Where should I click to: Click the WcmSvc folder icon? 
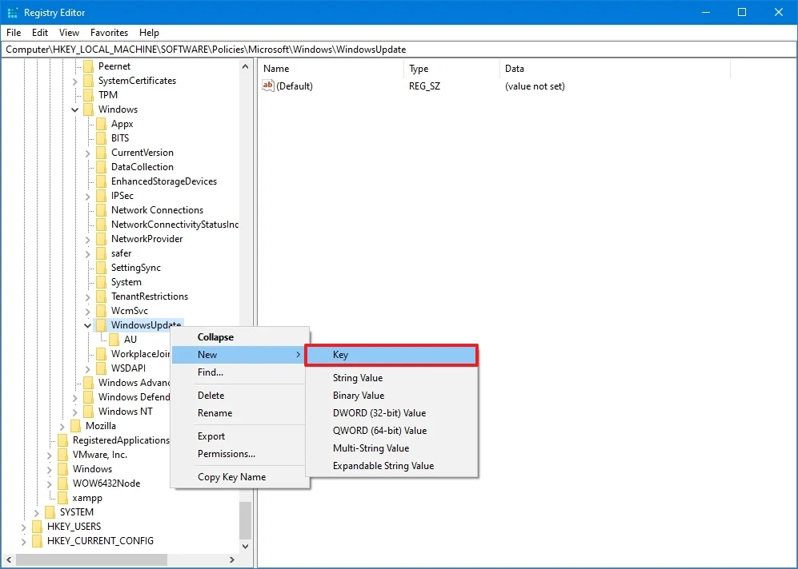(x=102, y=311)
